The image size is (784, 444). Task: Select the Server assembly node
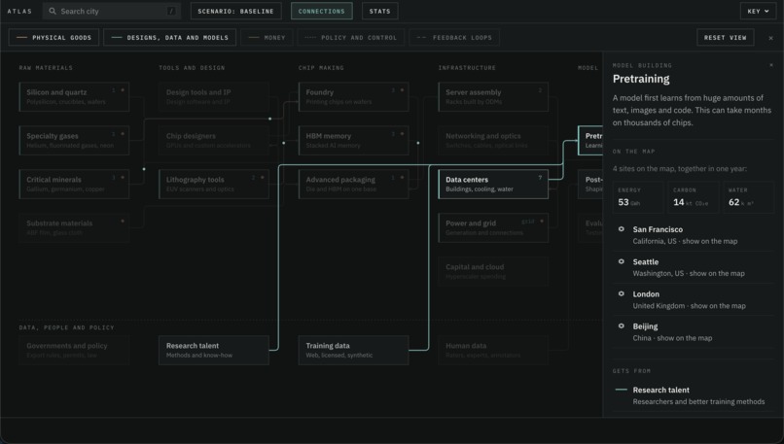click(493, 97)
